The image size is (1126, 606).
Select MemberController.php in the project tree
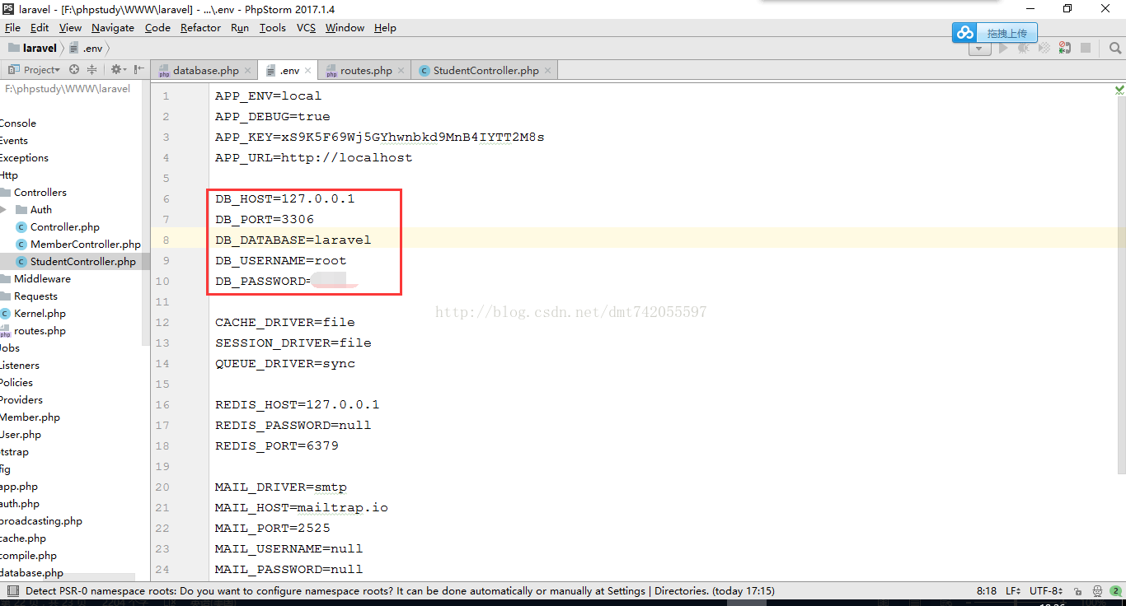(x=86, y=245)
